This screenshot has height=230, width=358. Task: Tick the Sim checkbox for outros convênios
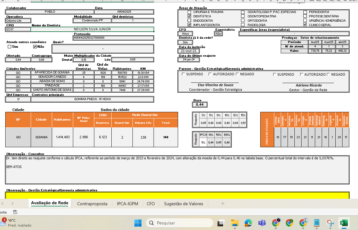click(x=9, y=47)
